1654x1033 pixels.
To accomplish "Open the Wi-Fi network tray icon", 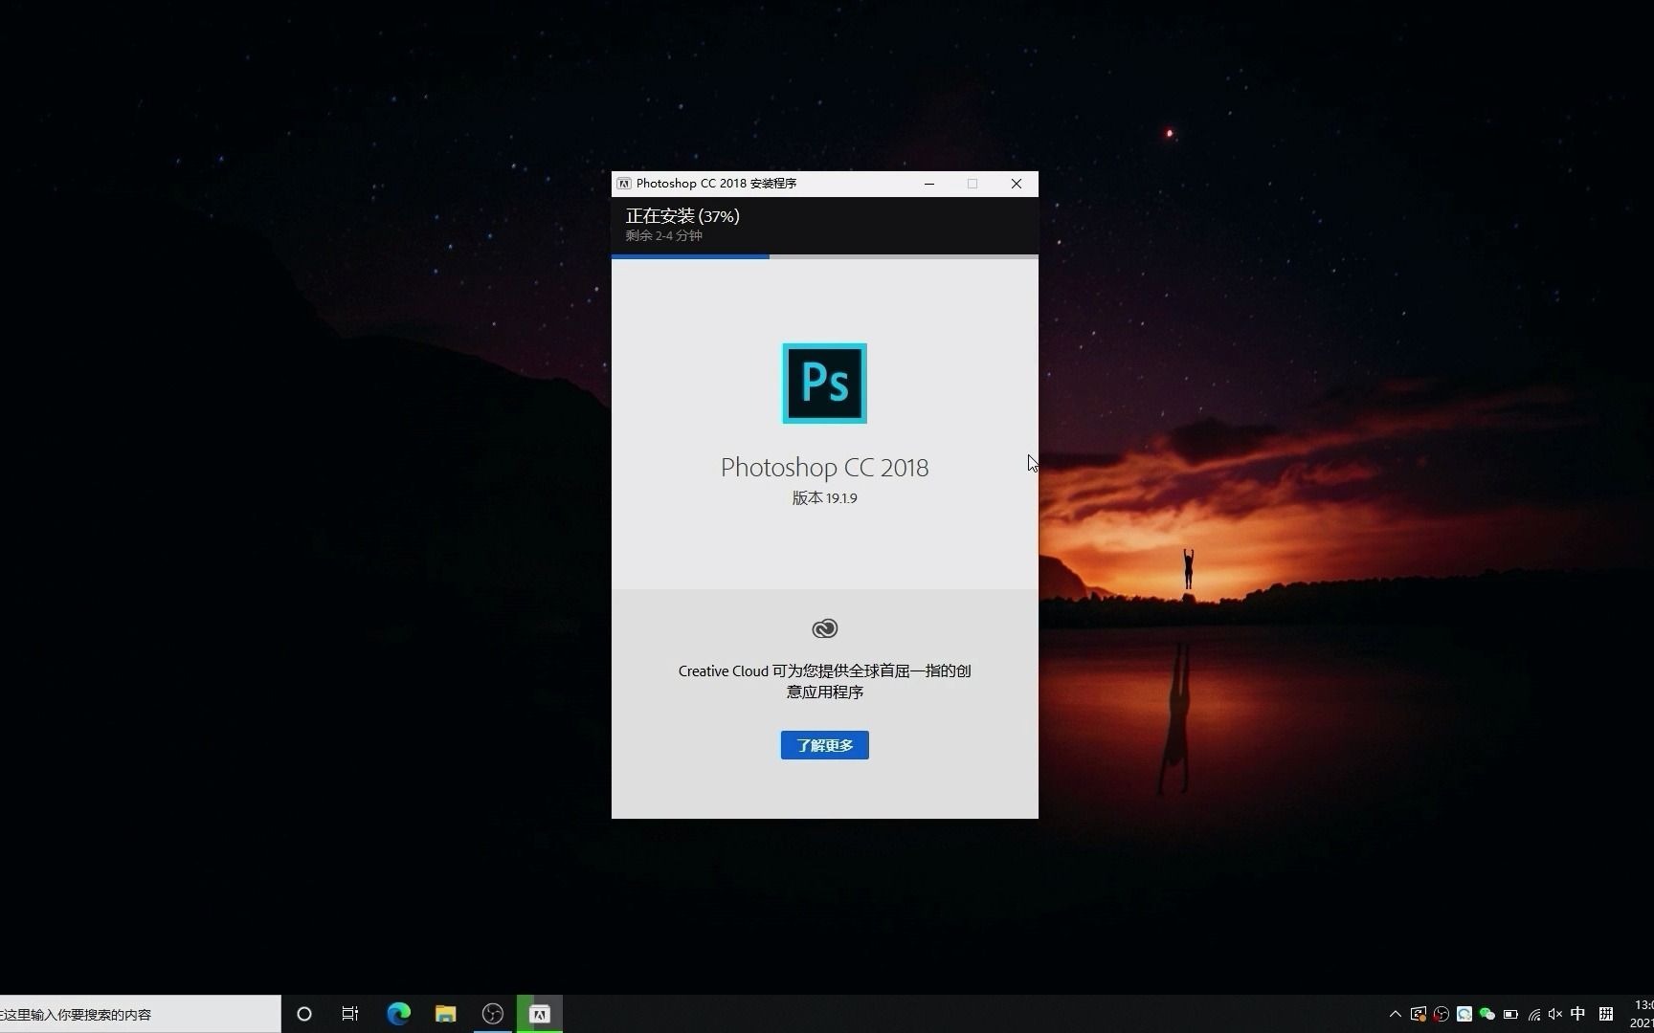I will pyautogui.click(x=1533, y=1014).
